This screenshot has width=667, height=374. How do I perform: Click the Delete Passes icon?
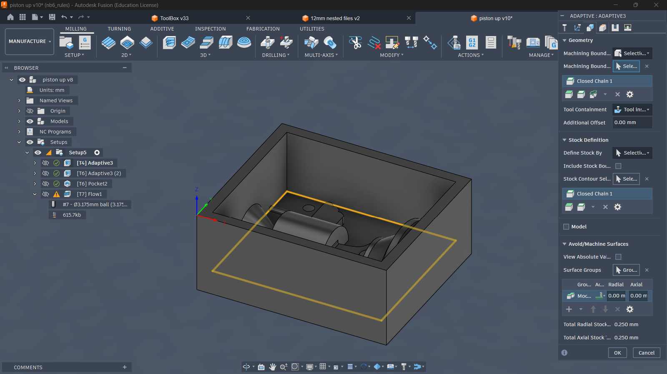click(374, 42)
